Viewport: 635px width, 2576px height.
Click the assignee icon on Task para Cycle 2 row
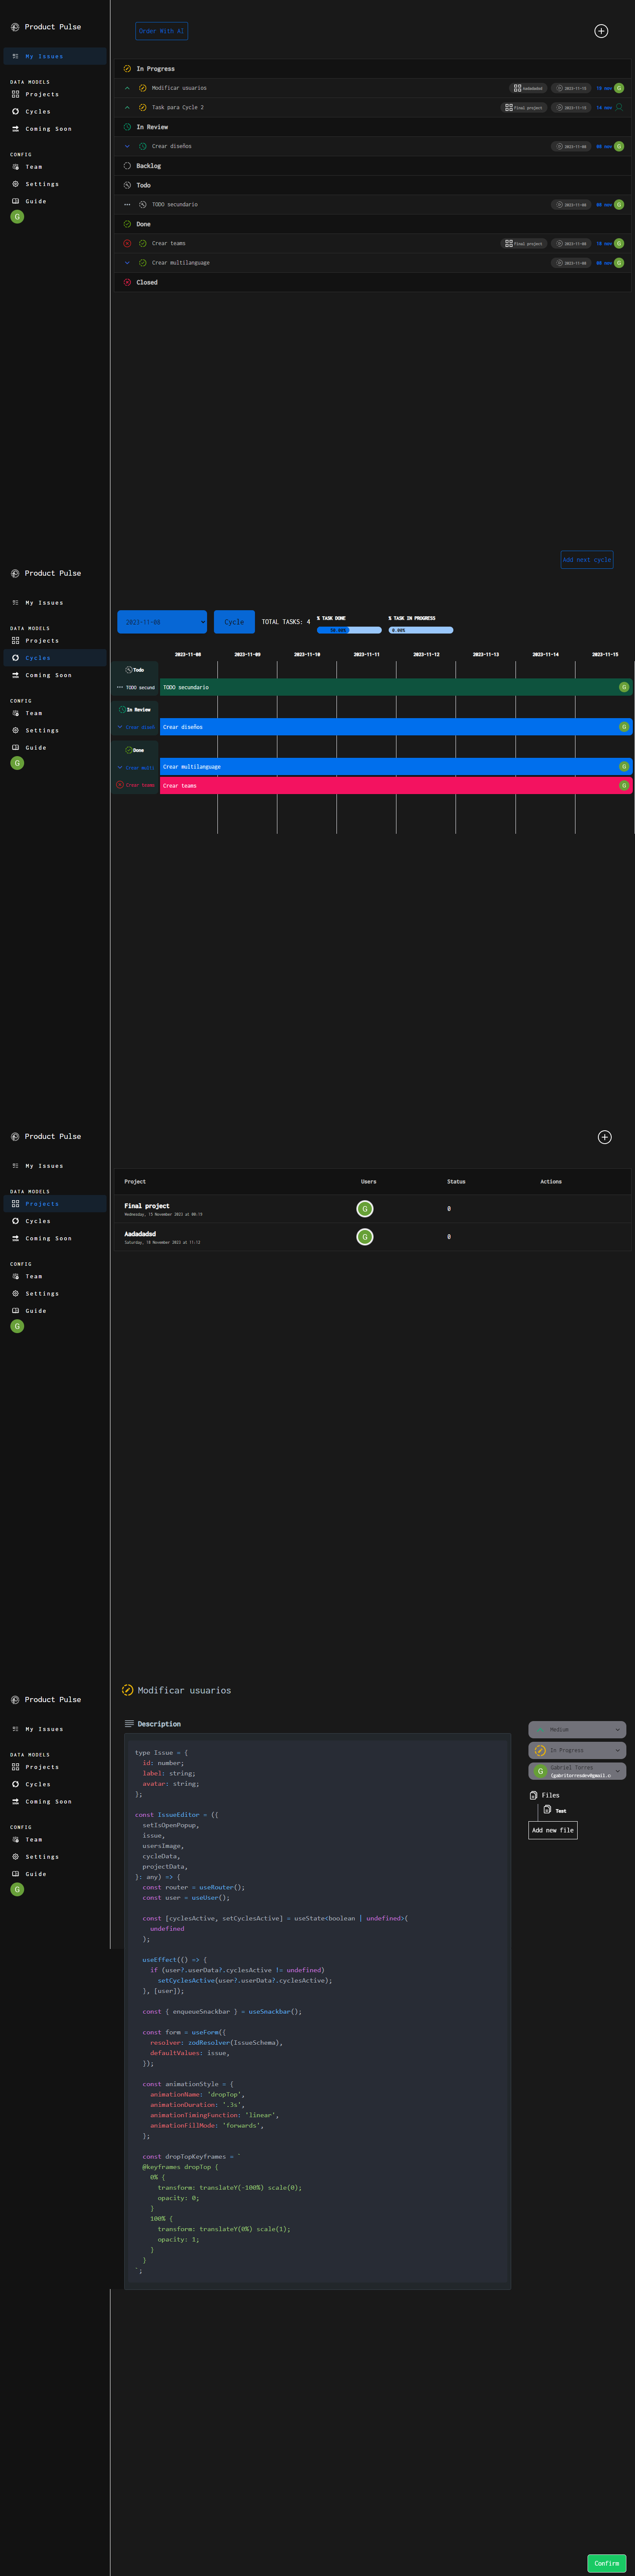pos(619,107)
